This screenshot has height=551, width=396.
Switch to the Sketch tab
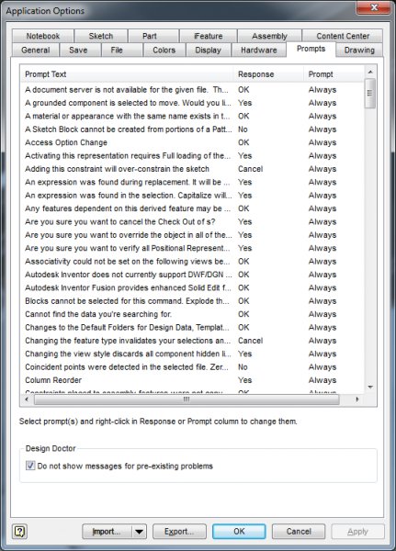101,36
